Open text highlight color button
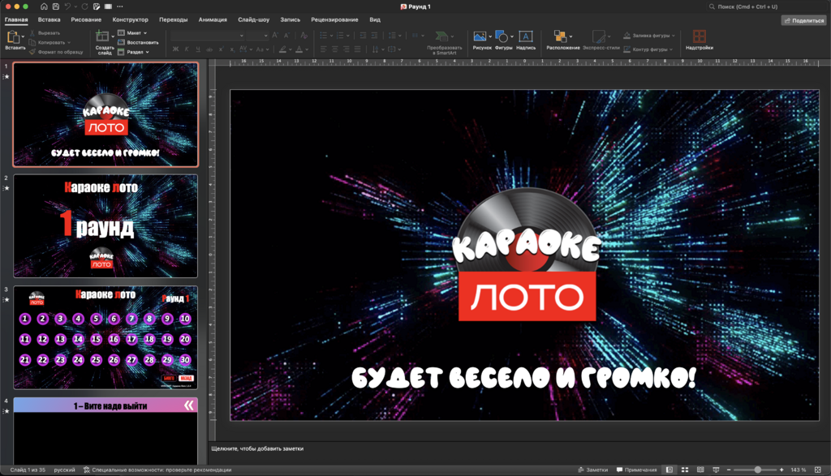The width and height of the screenshot is (831, 476). [x=283, y=49]
